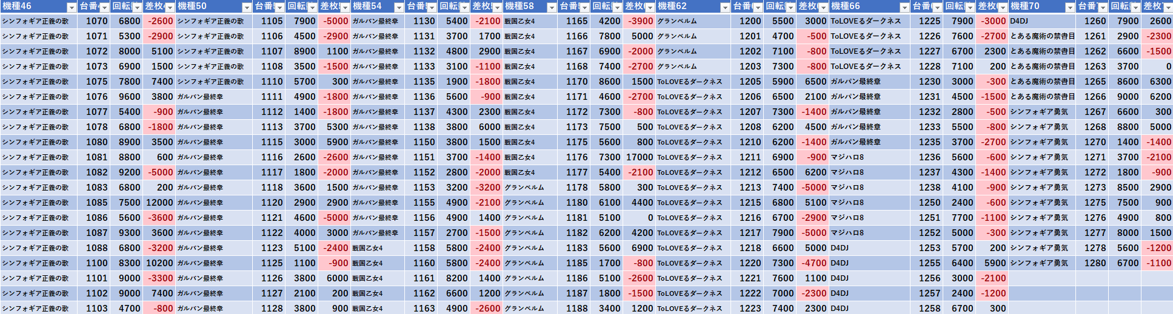Select machine number cell 1103

(x=94, y=308)
